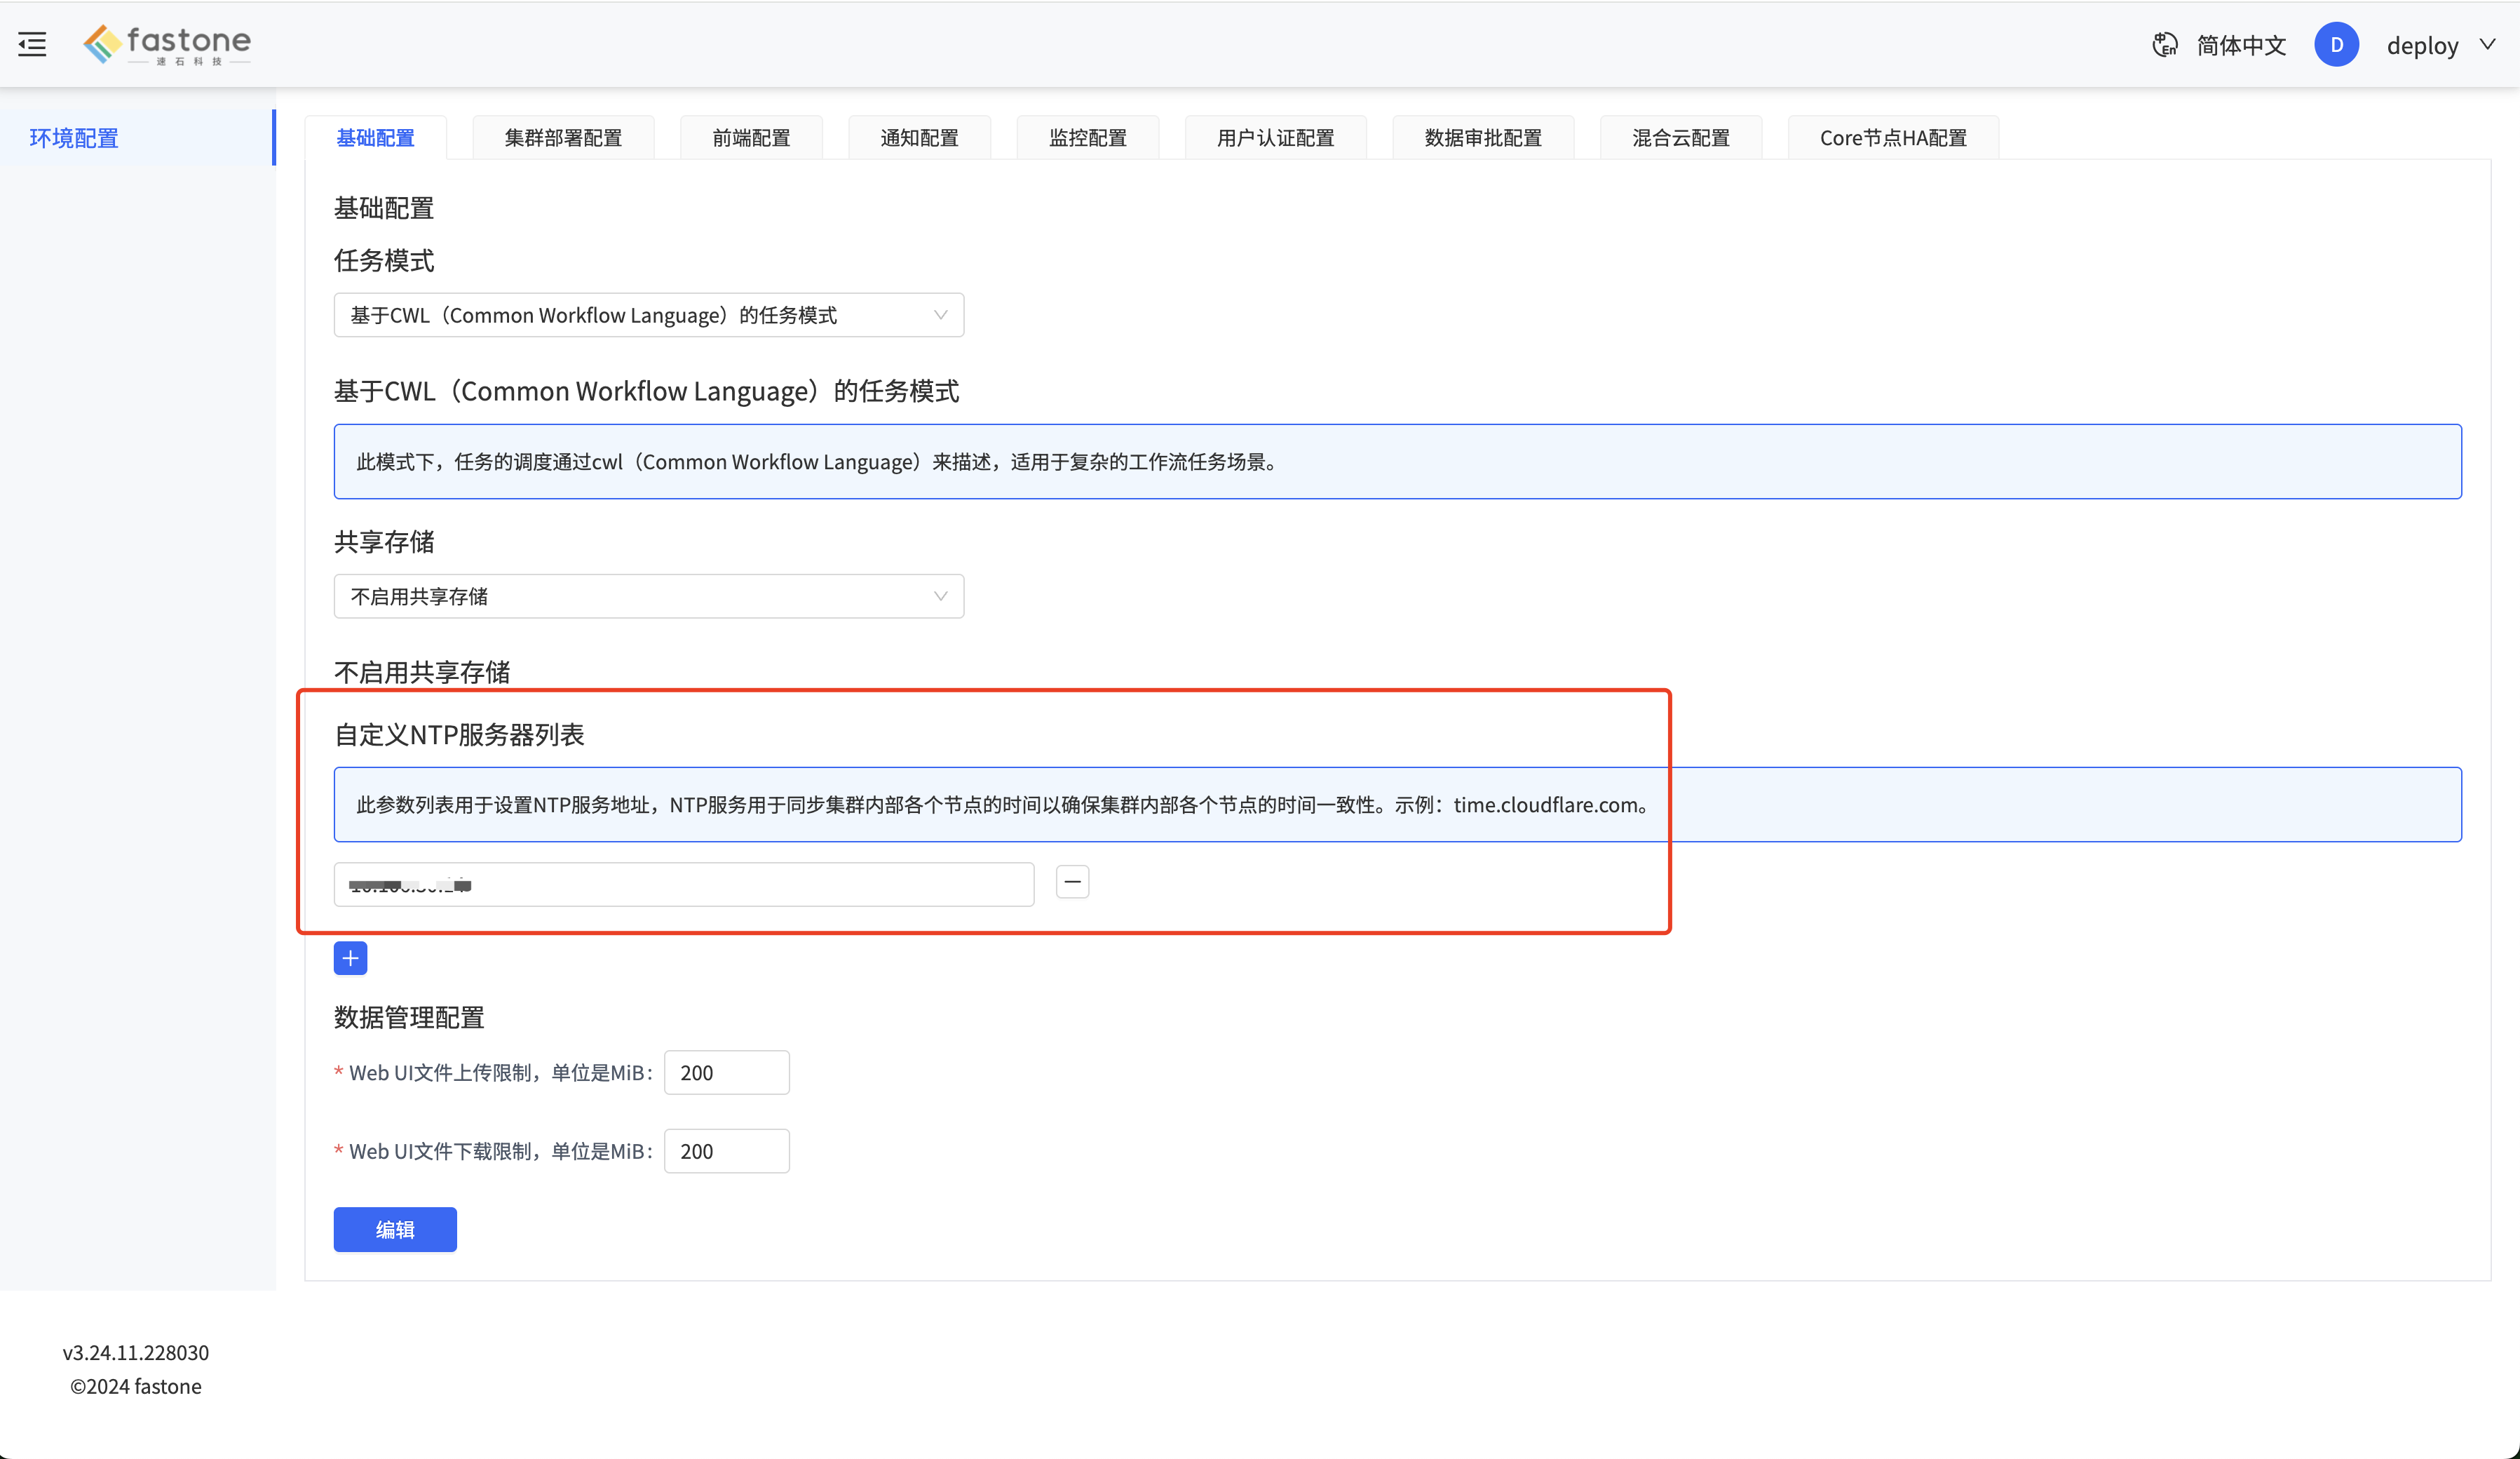Click the 简体中文 language label
Screen dimensions: 2520x1459
(x=2241, y=45)
